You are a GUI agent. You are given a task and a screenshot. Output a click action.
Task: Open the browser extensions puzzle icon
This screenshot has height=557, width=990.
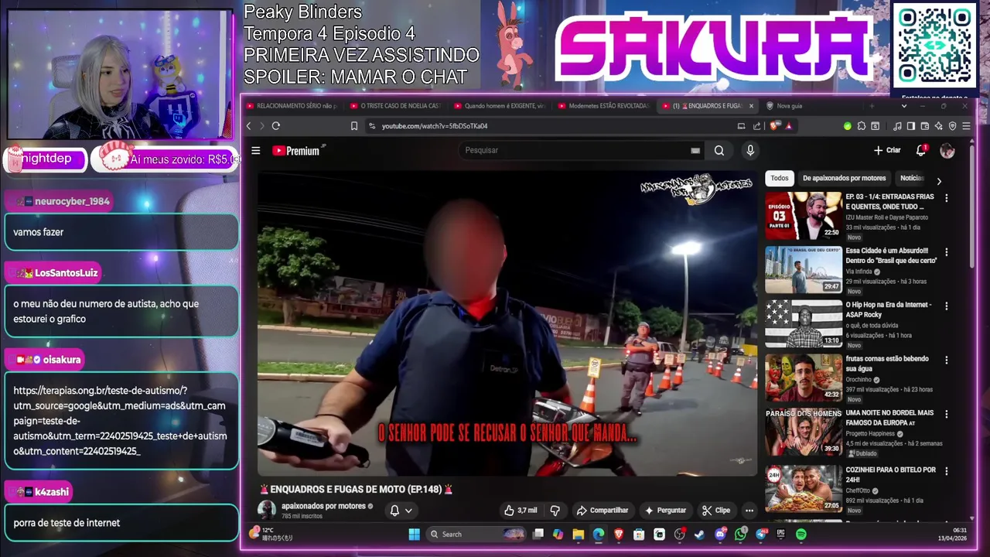[x=862, y=126]
